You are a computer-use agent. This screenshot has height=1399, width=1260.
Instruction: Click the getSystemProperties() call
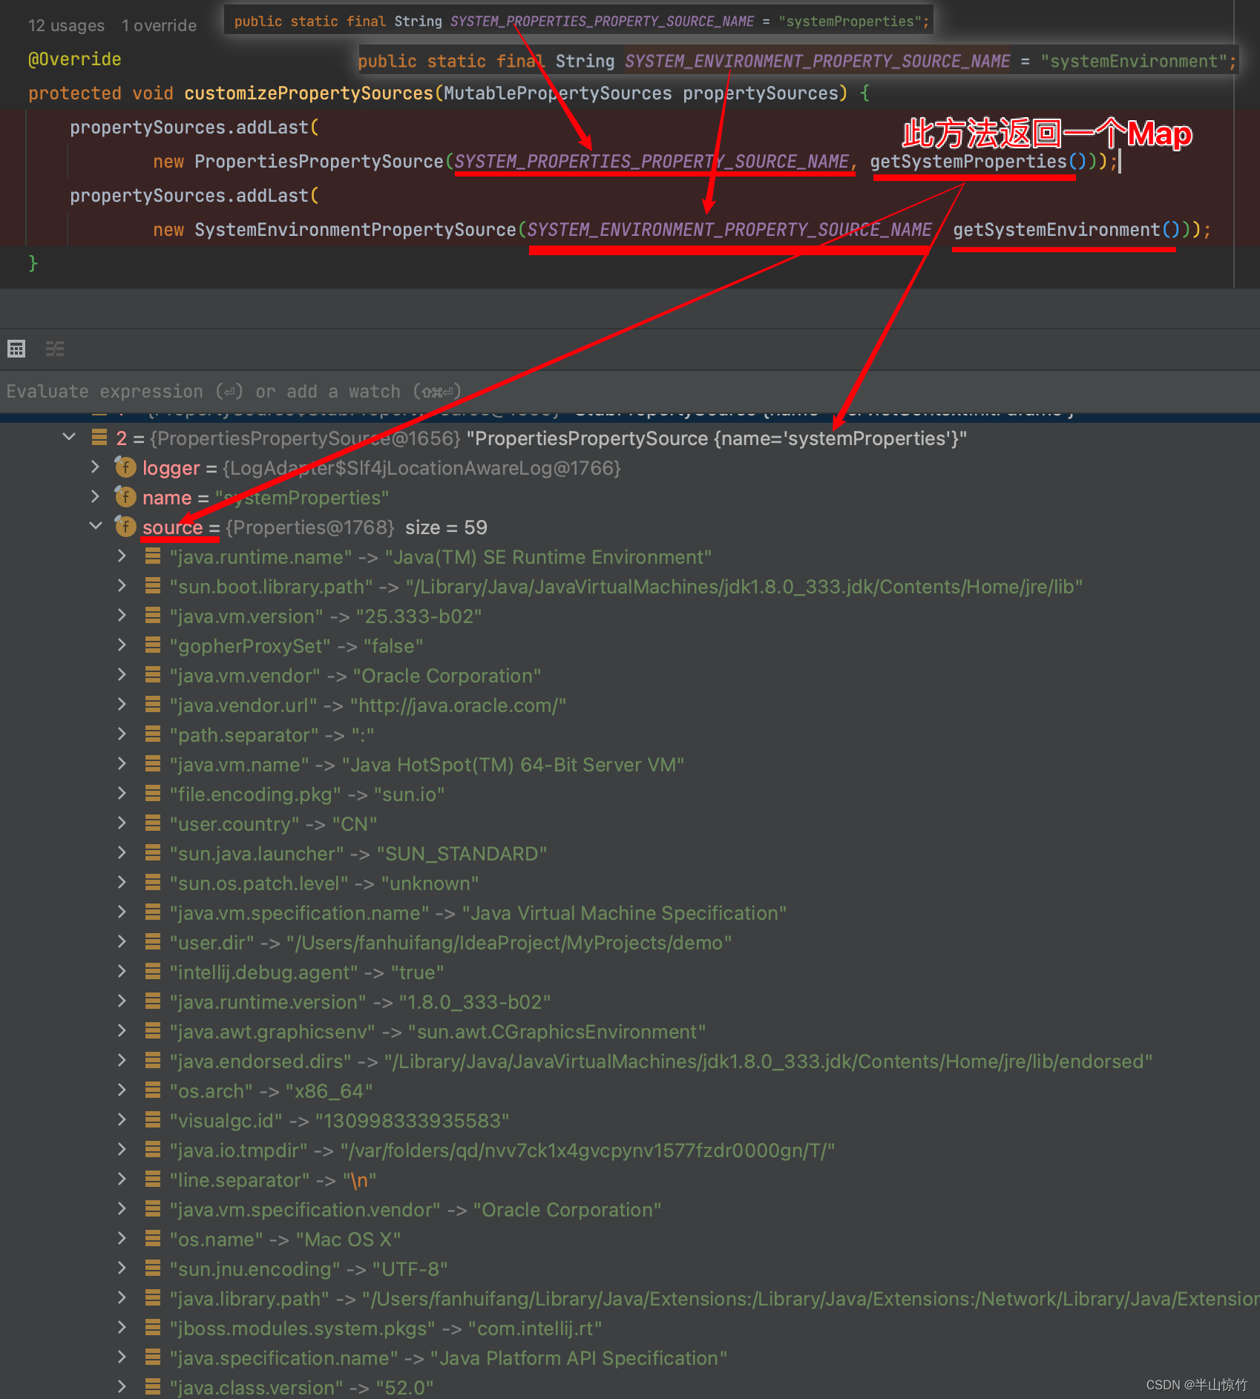[978, 162]
